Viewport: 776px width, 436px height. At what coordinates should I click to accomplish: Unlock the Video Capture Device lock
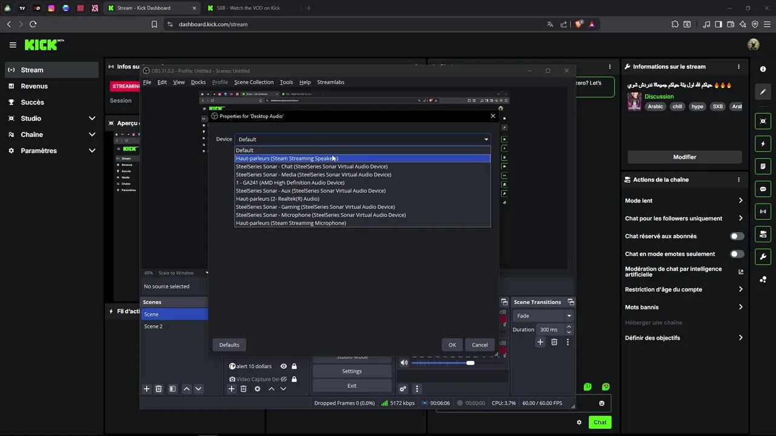(294, 379)
